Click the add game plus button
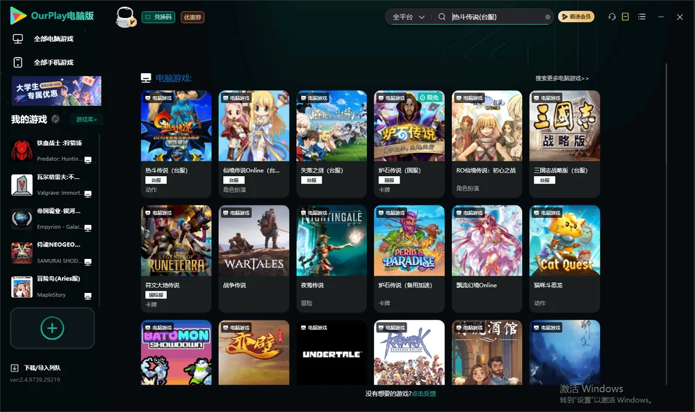This screenshot has width=695, height=412. coord(52,328)
